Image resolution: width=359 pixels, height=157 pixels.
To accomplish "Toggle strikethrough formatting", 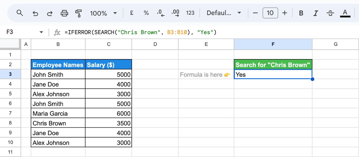I will tap(330, 13).
